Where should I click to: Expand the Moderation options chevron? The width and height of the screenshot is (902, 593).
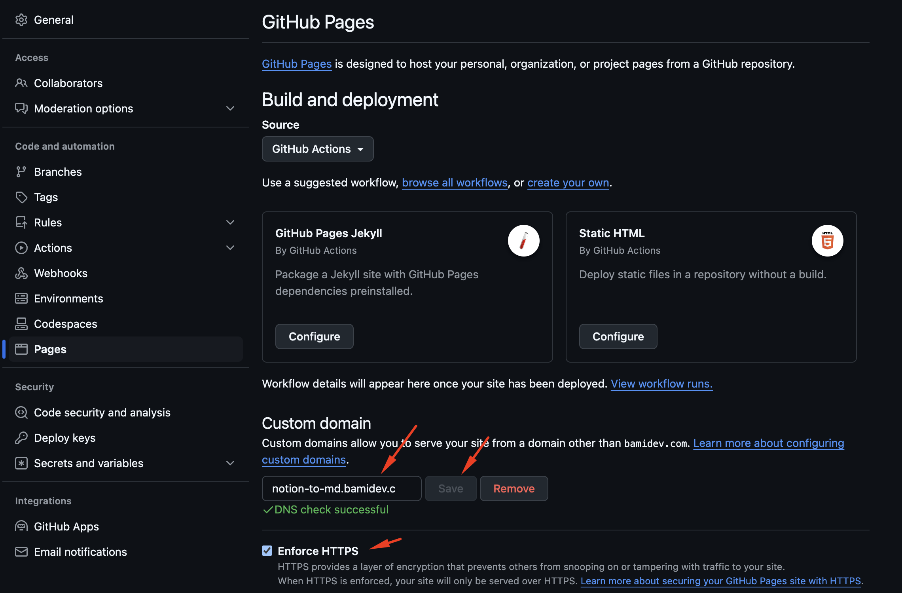pos(230,108)
